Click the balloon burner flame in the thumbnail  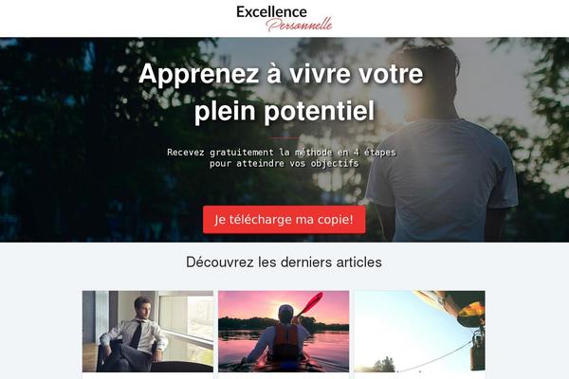(x=471, y=310)
